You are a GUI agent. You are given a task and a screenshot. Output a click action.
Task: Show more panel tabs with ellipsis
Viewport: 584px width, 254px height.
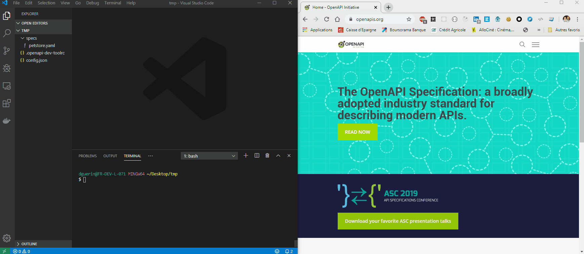[151, 156]
